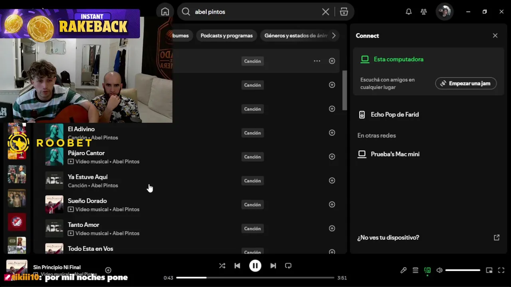Add Tanto Amor with plus icon
The width and height of the screenshot is (511, 287).
tap(332, 228)
